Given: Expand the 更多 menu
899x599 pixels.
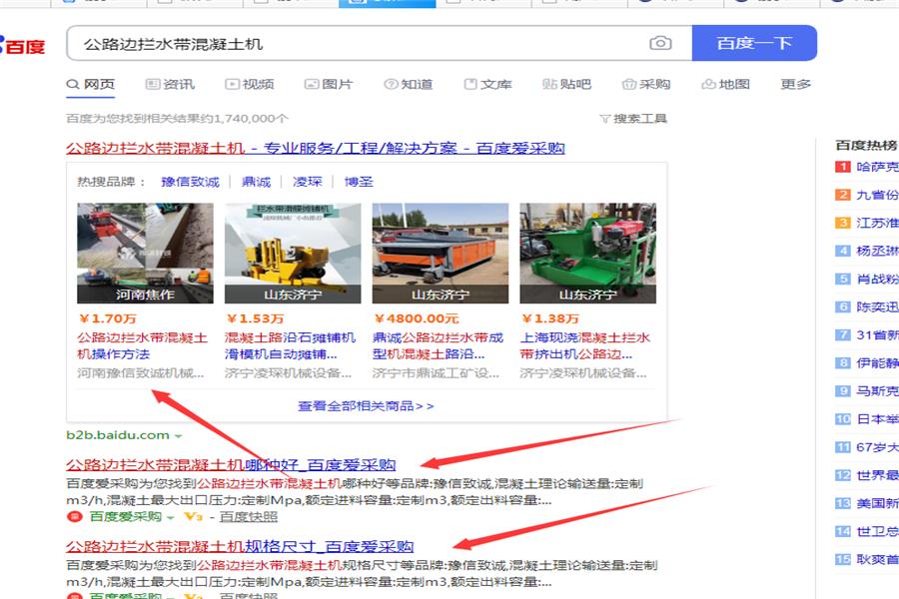Looking at the screenshot, I should point(796,84).
